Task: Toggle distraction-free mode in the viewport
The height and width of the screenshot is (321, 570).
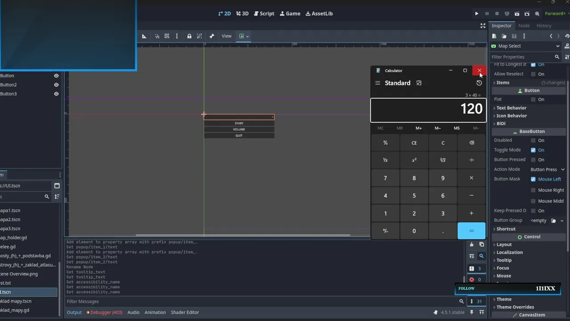Action: point(483,26)
